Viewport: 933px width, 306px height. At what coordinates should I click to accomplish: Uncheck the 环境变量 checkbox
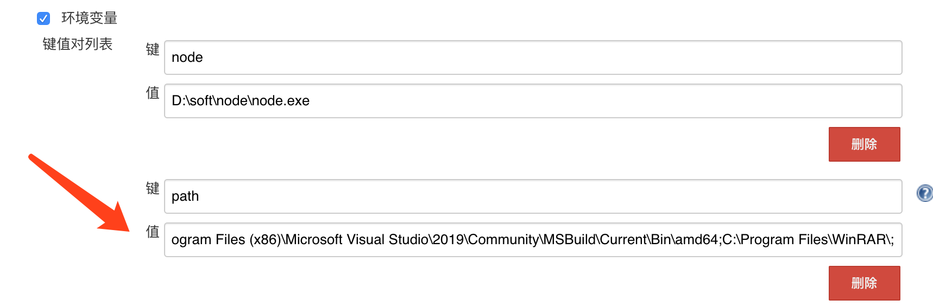click(43, 18)
